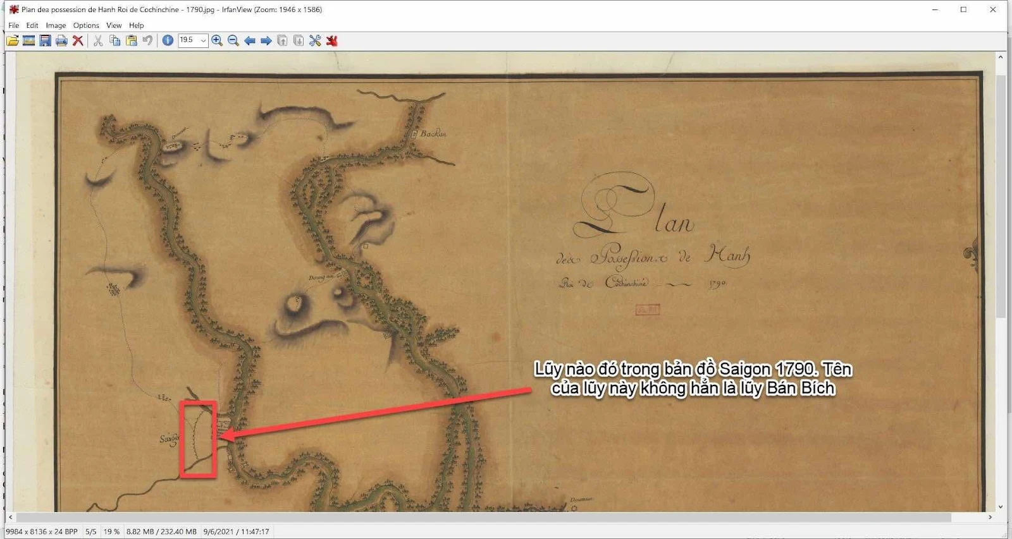Click the scroll left arrow

(10, 517)
